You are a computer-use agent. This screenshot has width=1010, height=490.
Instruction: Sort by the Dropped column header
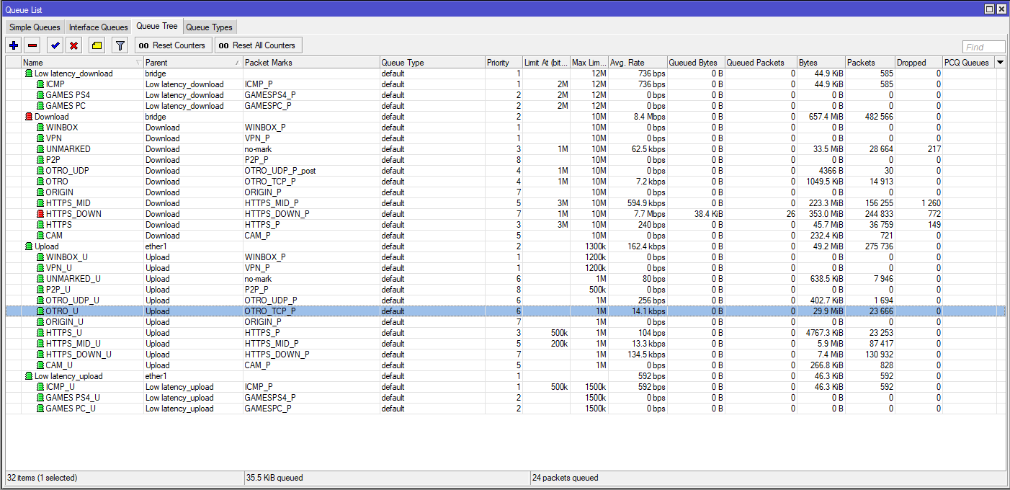tap(919, 63)
